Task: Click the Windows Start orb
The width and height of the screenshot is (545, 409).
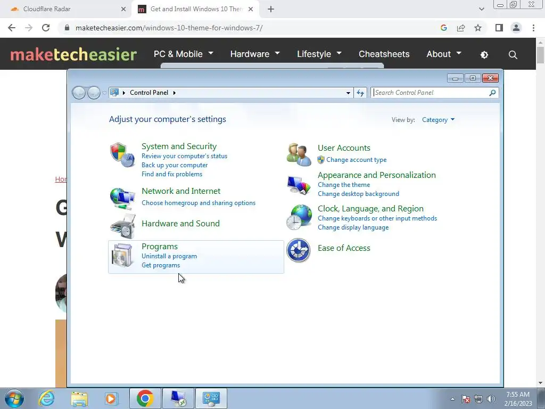Action: (14, 398)
